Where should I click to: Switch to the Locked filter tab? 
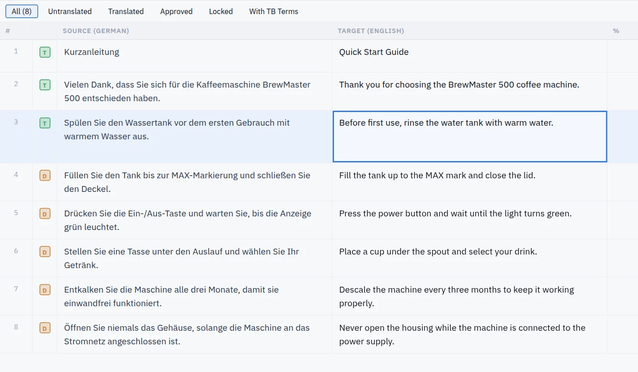click(x=221, y=11)
